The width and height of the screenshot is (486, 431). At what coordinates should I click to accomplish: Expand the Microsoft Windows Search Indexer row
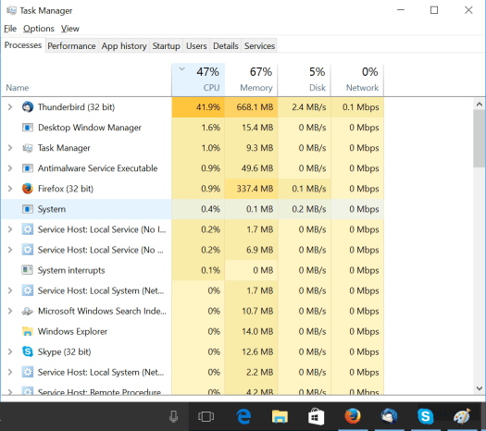(x=10, y=311)
